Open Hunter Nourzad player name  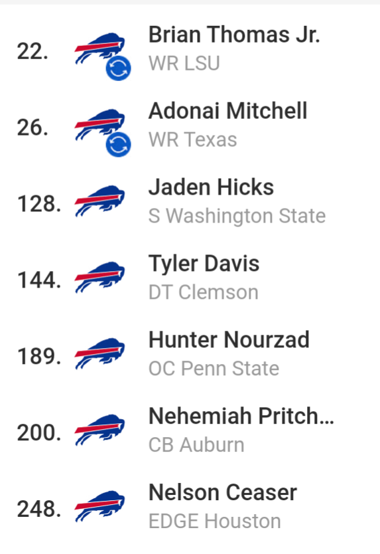(229, 340)
